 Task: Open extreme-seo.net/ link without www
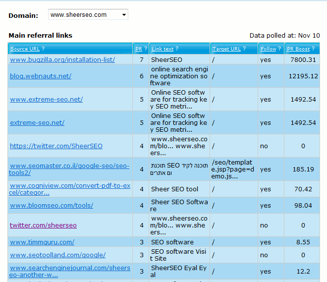click(37, 122)
